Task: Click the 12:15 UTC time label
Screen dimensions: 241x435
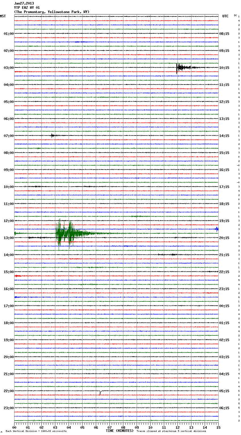Action: tap(224, 102)
